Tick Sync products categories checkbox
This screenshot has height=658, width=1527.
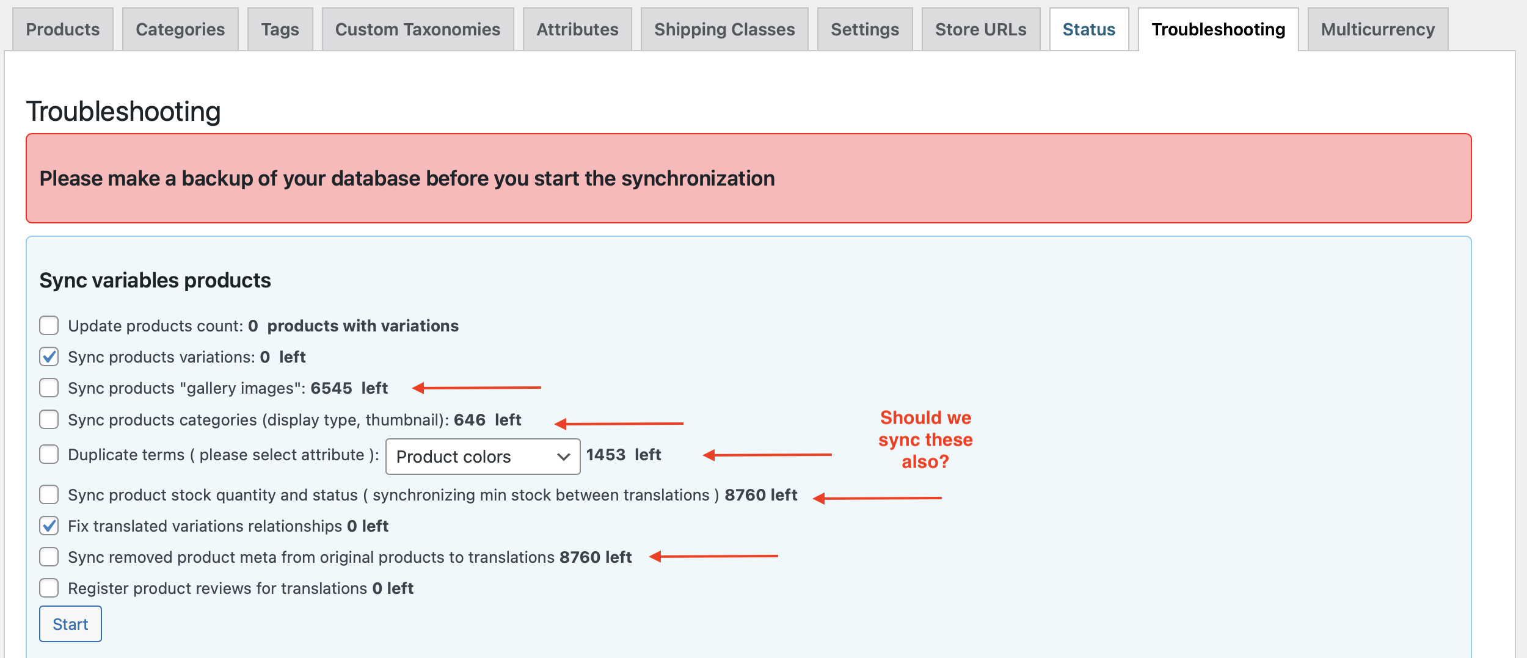point(49,419)
